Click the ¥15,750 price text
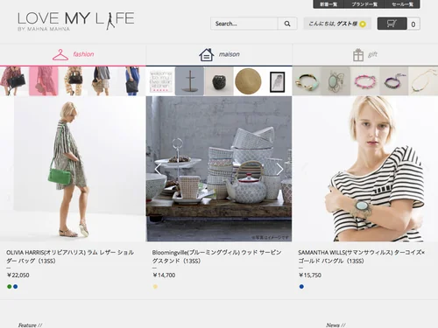Viewport: 438px width, 328px height. [x=310, y=276]
